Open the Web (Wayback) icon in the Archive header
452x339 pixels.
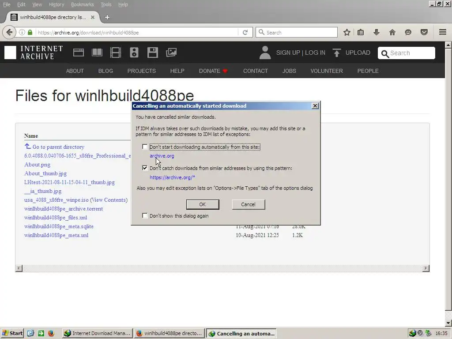point(79,53)
